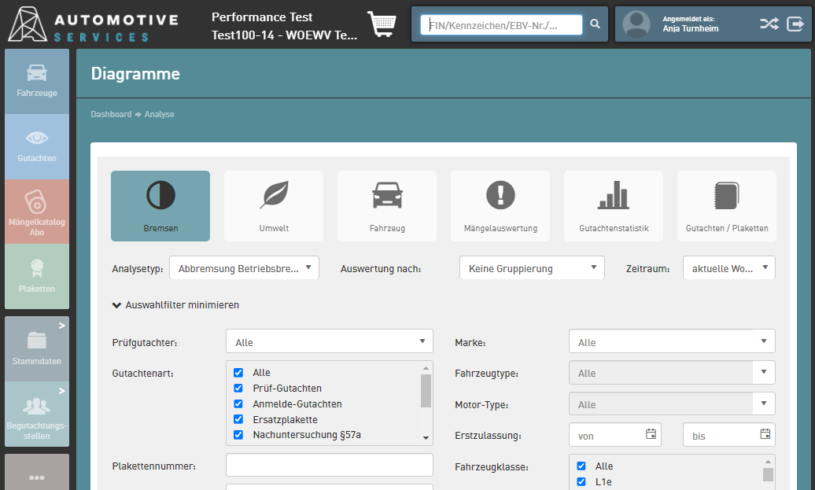Image resolution: width=815 pixels, height=490 pixels.
Task: Open the Erstzulassung 'von' calendar picker
Action: [651, 434]
